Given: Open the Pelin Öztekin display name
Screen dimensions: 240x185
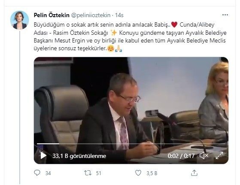Looking at the screenshot, I should click(52, 15).
